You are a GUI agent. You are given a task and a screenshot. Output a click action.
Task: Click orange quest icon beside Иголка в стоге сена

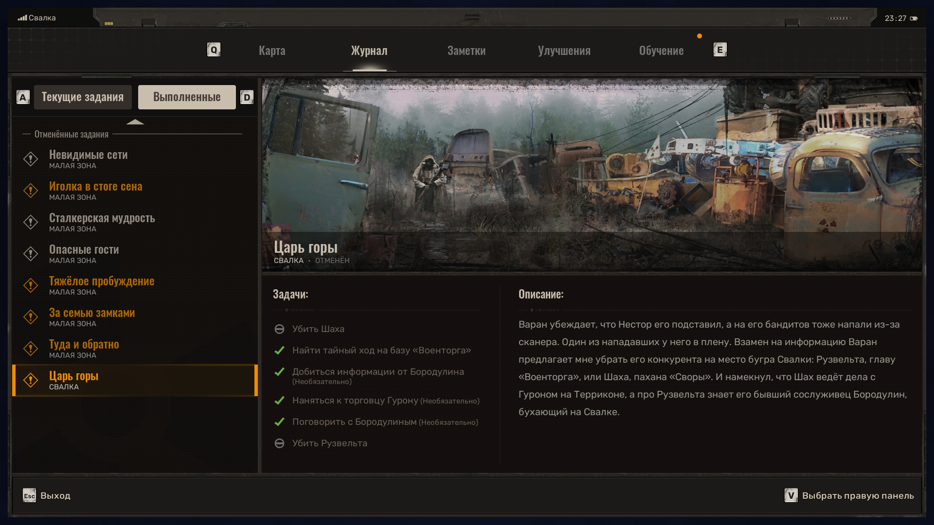(31, 191)
